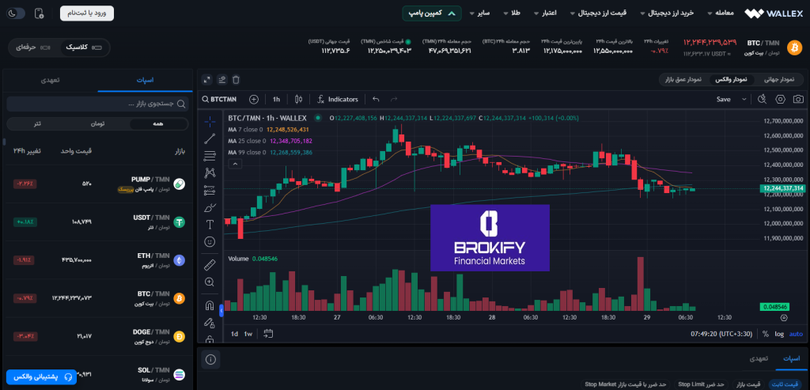810x390 pixels.
Task: Enable auto scale on price axis
Action: [795, 334]
